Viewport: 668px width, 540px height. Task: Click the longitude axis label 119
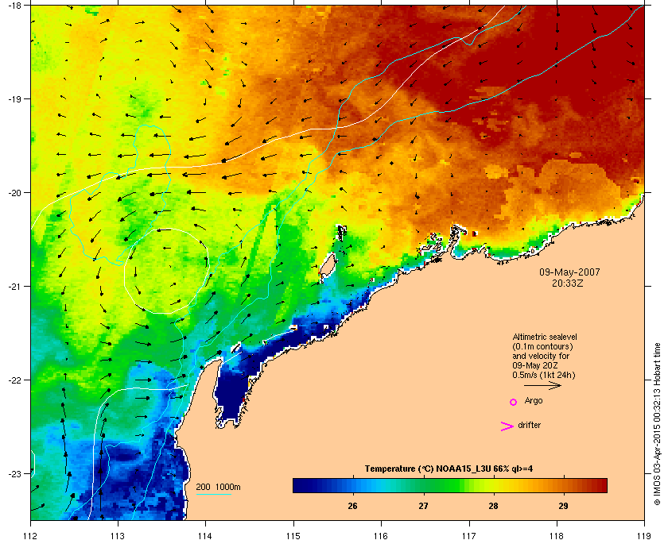(644, 535)
